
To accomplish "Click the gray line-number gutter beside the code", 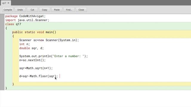I will (2, 52).
